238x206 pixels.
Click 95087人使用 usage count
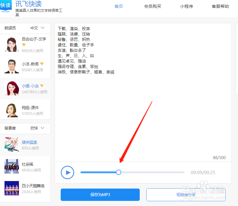click(x=32, y=70)
